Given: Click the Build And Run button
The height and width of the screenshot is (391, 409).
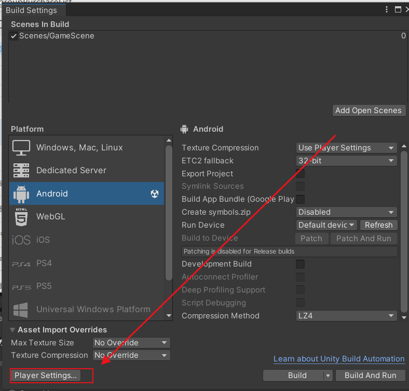Looking at the screenshot, I should pyautogui.click(x=370, y=375).
